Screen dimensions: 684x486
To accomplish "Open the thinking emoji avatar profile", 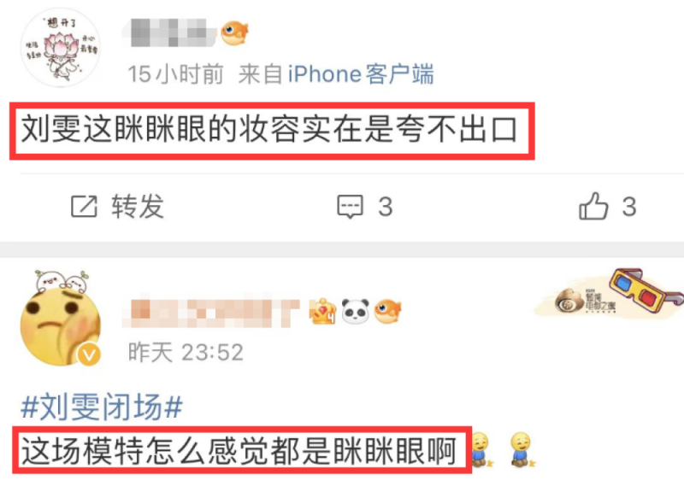I will tap(61, 319).
